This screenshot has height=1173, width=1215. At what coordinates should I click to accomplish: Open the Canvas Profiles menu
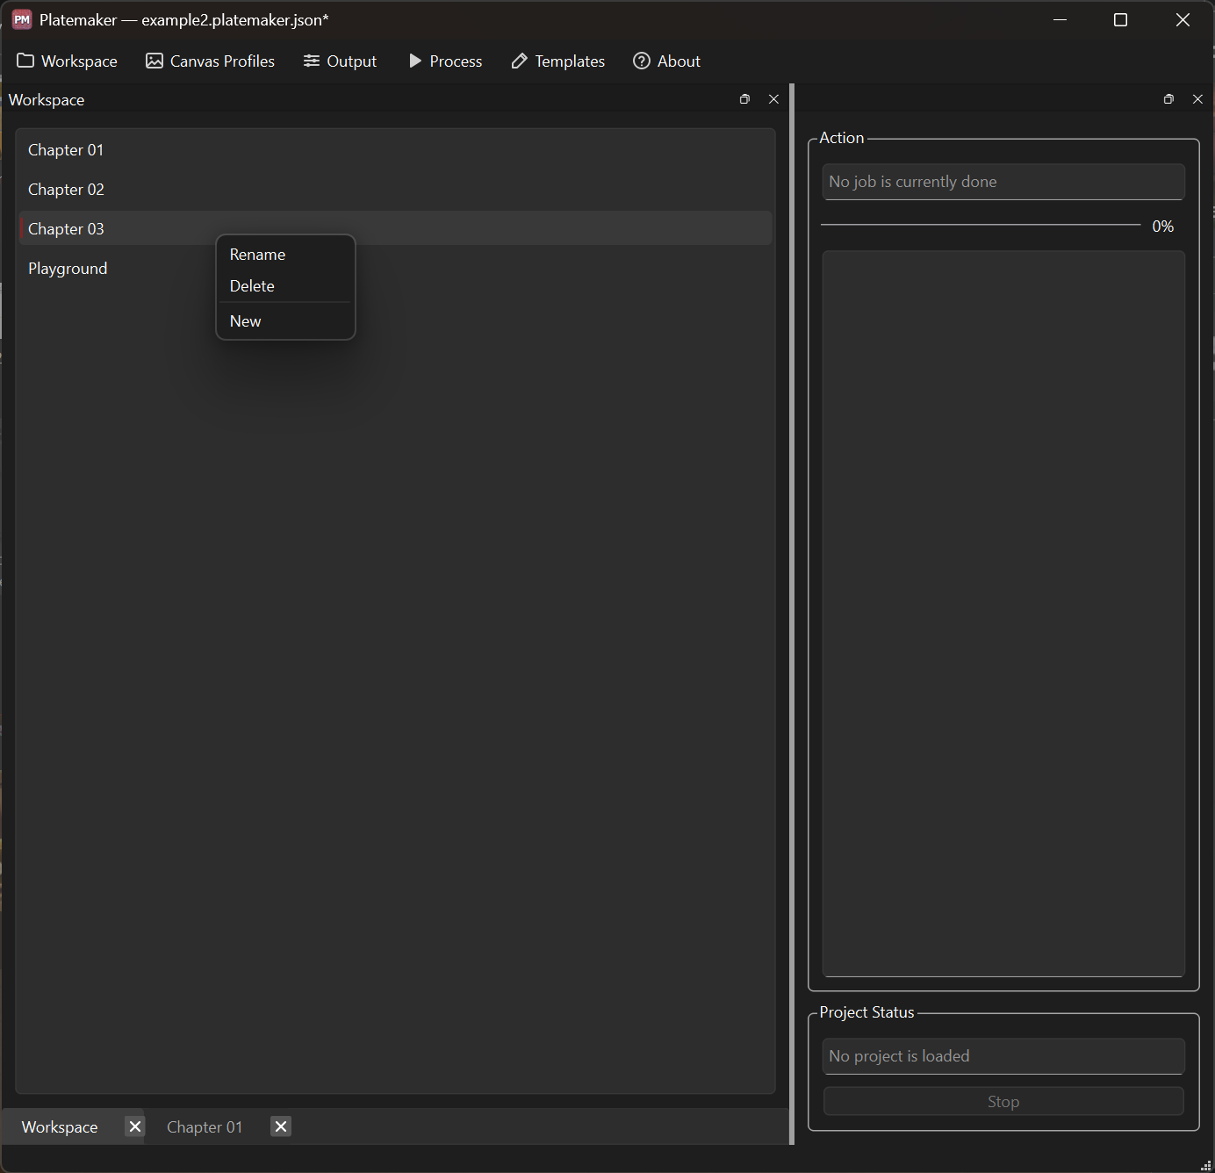click(210, 61)
